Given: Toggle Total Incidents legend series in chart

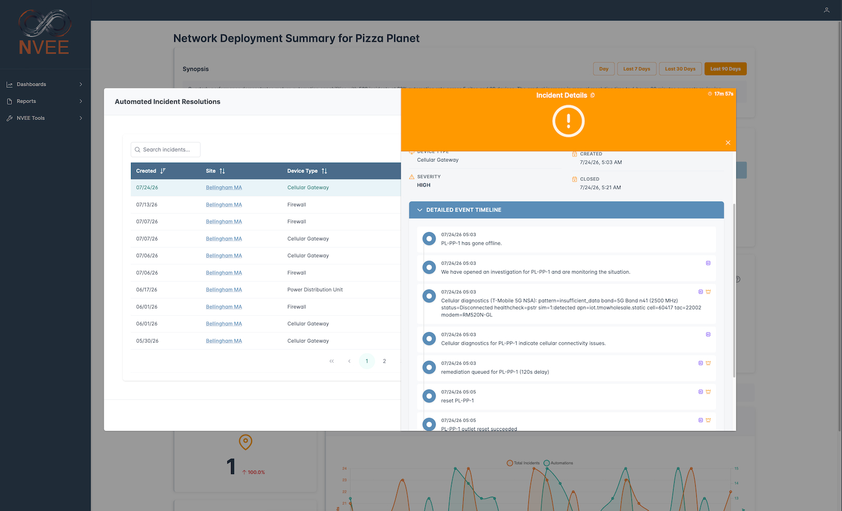Looking at the screenshot, I should (523, 463).
